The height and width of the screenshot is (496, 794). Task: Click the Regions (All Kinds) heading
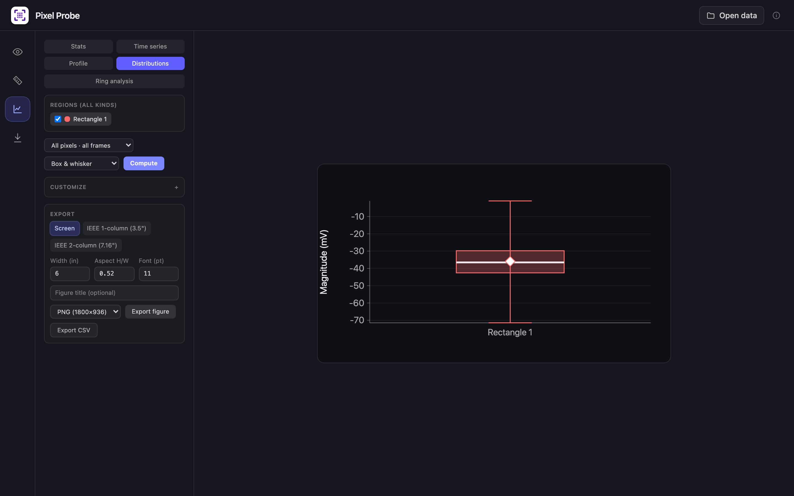point(83,105)
